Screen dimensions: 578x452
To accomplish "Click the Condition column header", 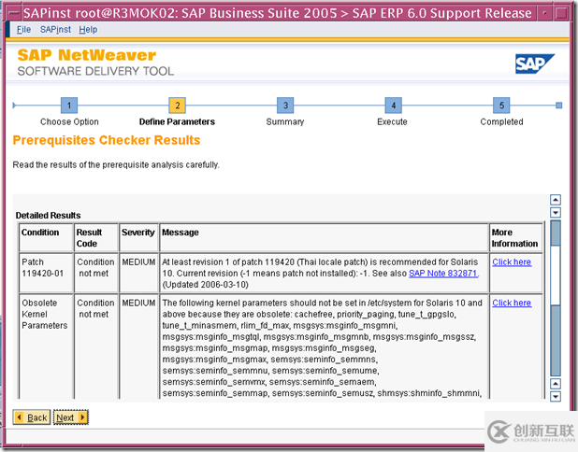I will 47,237.
